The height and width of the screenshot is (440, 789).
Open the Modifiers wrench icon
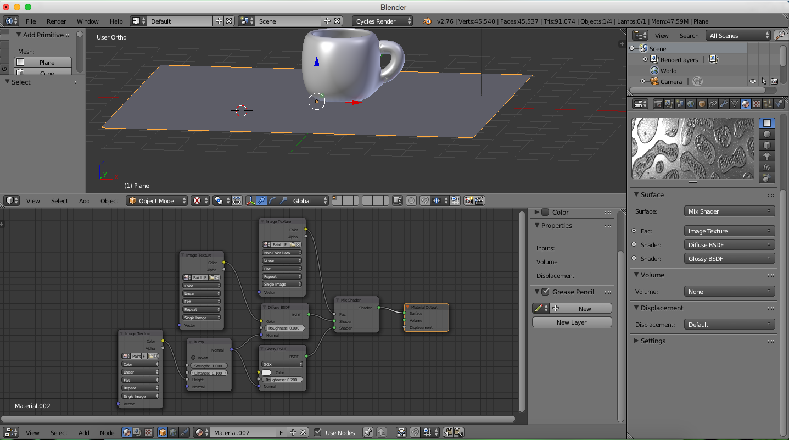coord(724,103)
